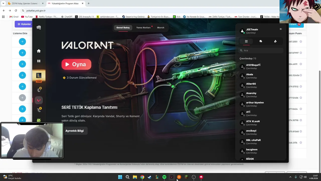321x181 pixels.
Task: Open the Merch tab
Action: (161, 28)
